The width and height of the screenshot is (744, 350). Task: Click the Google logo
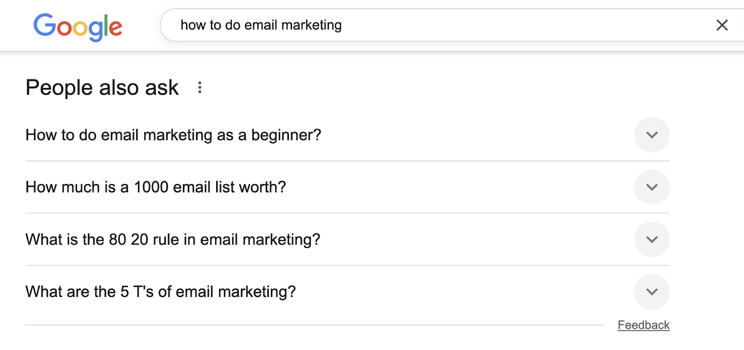[x=78, y=26]
